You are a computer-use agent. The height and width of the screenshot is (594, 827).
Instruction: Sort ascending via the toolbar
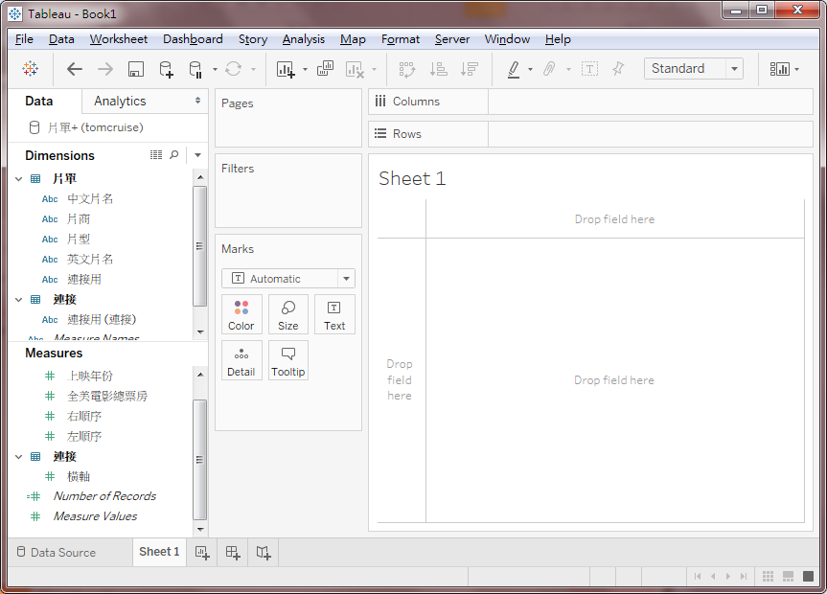pos(438,69)
